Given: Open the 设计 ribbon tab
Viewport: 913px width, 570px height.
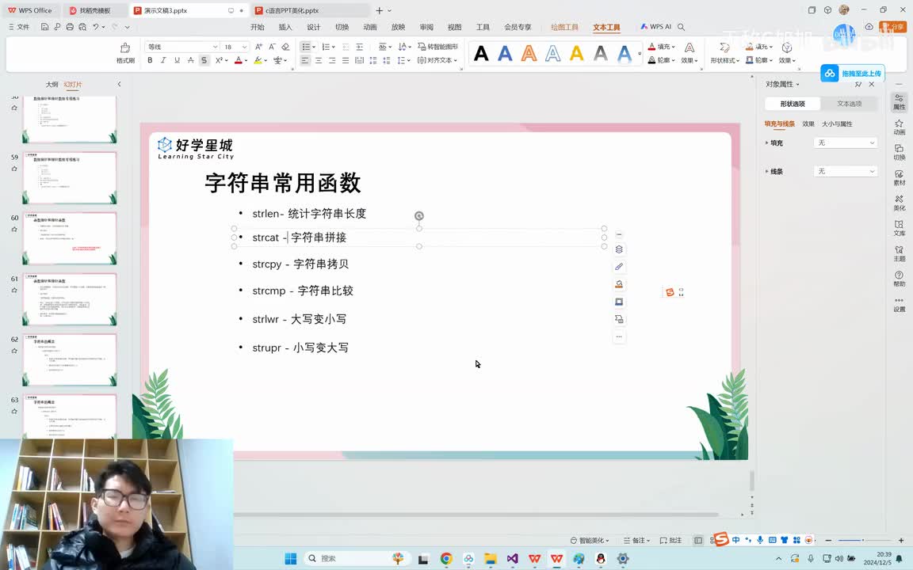Looking at the screenshot, I should (314, 27).
